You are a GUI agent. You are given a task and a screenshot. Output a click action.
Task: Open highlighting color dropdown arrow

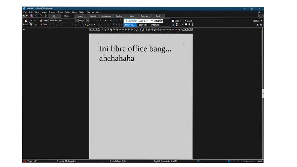(90, 24)
